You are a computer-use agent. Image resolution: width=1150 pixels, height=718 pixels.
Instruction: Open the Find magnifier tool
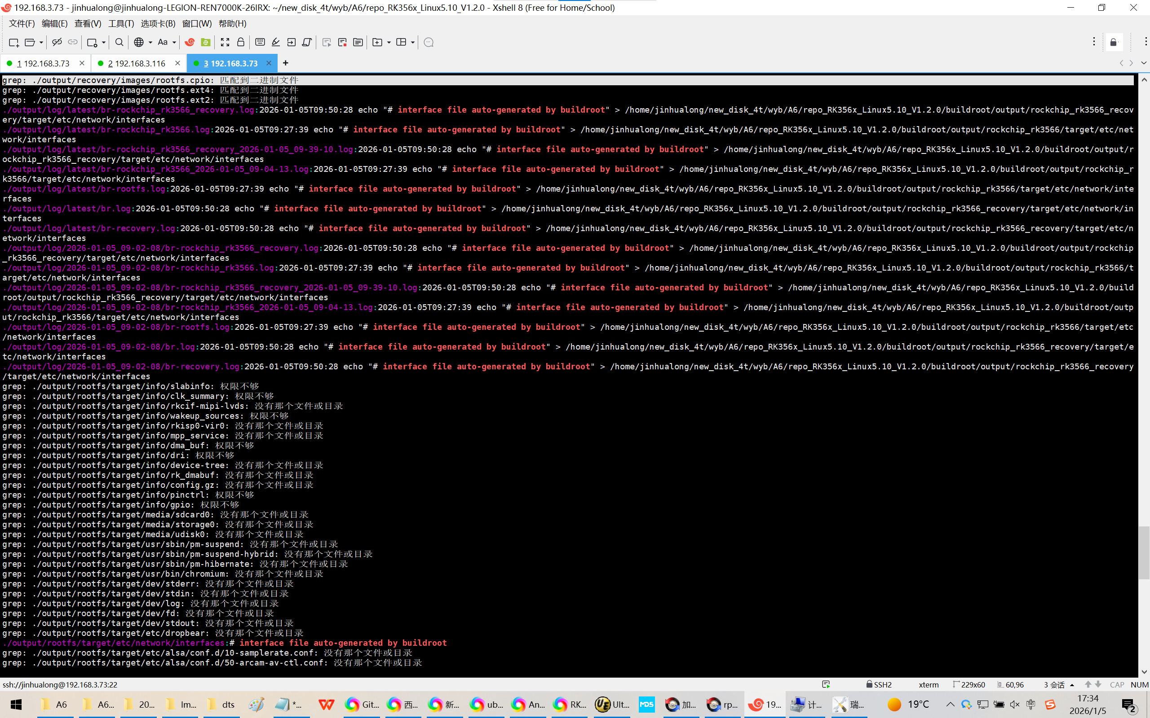119,42
